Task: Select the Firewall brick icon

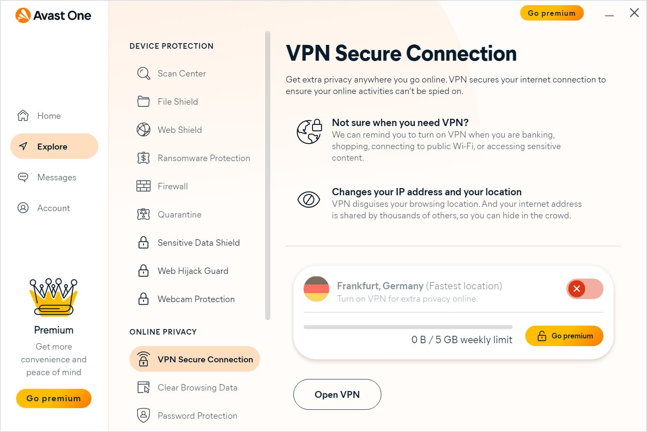Action: [x=143, y=186]
